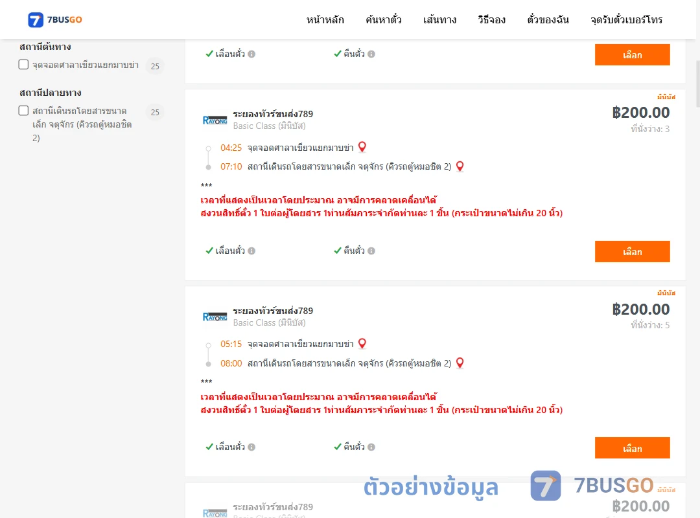The image size is (700, 518).
Task: Go to เส้นทาง in the navigation
Action: tap(439, 19)
